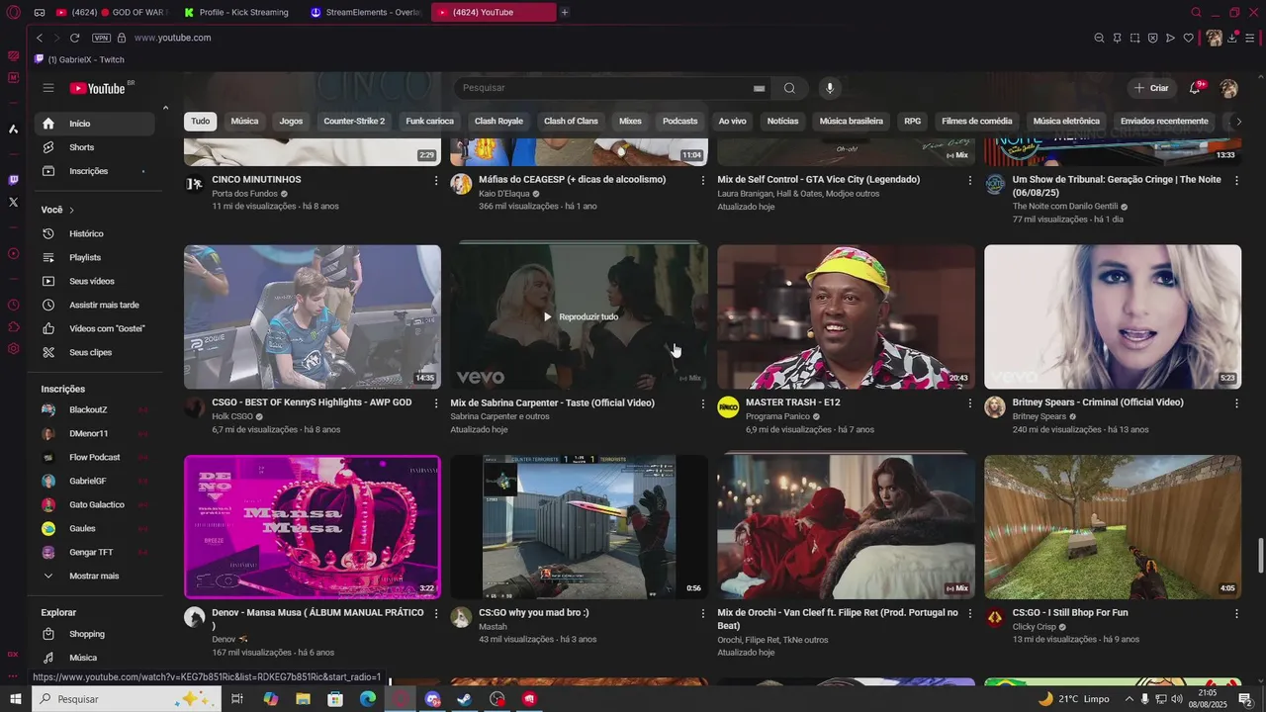Open Clicky Crisp channel avatar
The height and width of the screenshot is (712, 1266).
pyautogui.click(x=995, y=618)
